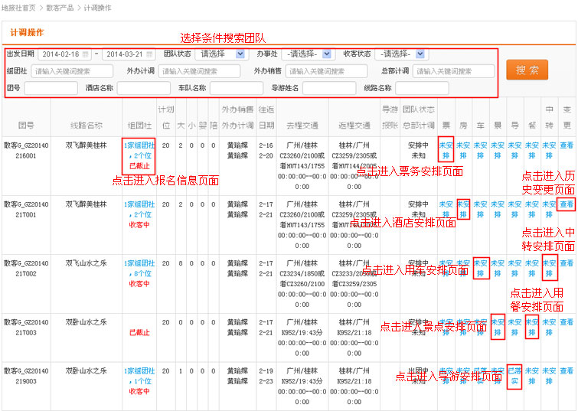Image resolution: width=578 pixels, height=411 pixels.
Task: Open vehicle 未安排 link for group 217002
Action: (x=481, y=268)
